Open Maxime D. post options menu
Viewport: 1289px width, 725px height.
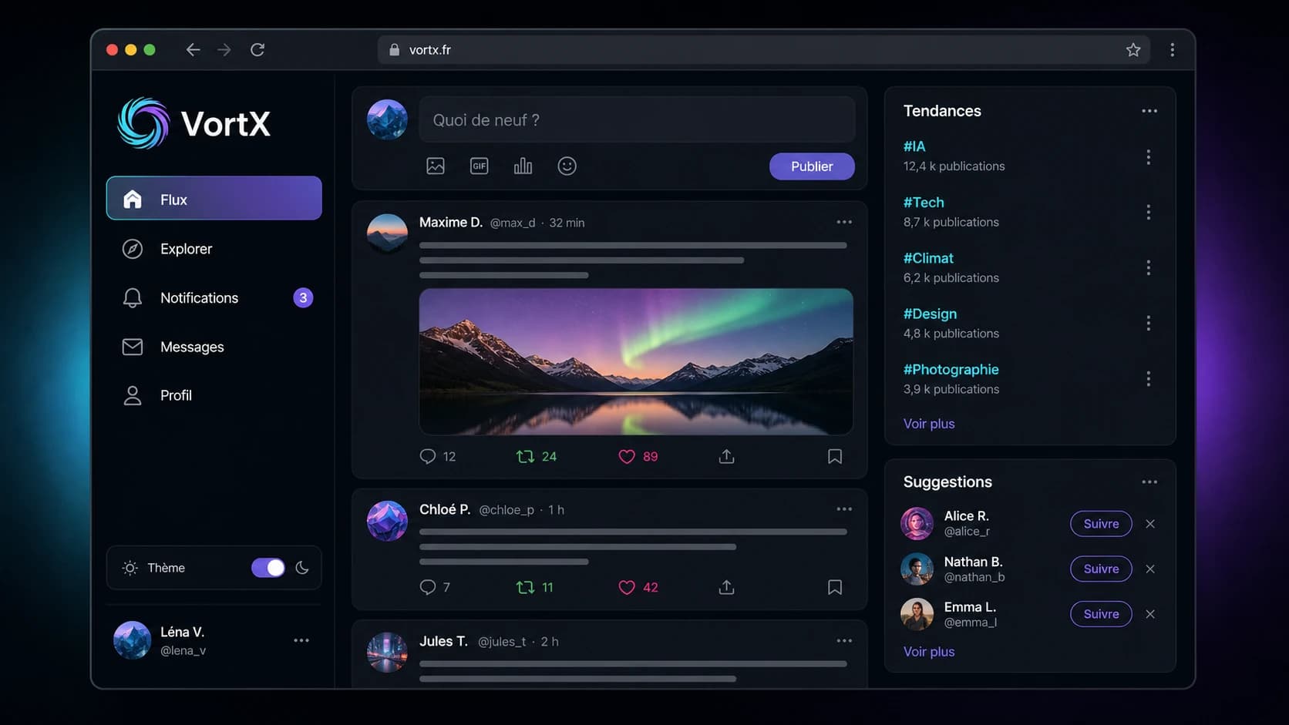click(x=844, y=222)
